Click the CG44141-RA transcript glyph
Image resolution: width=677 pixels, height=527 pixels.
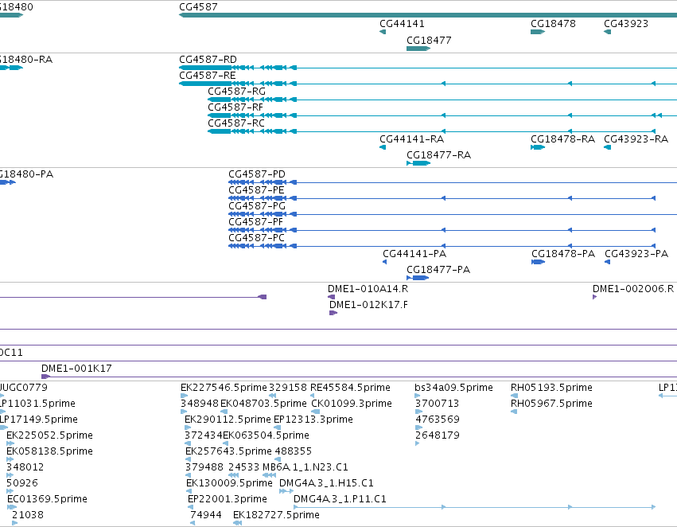(x=383, y=147)
